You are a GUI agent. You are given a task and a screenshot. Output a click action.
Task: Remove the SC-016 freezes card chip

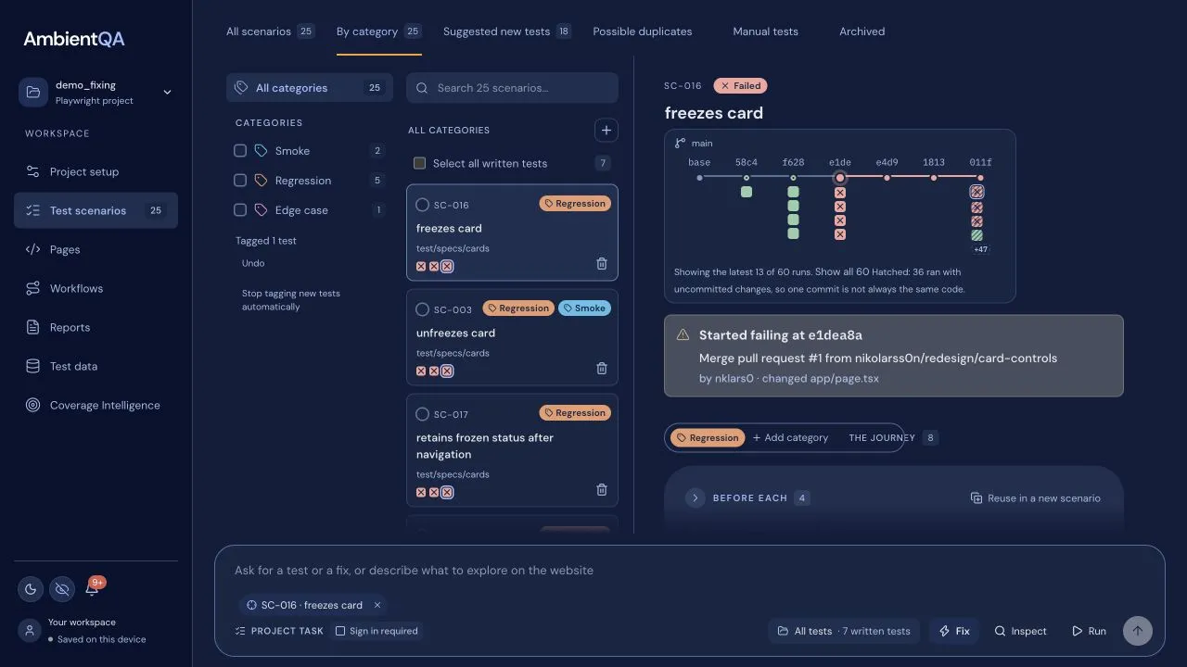(377, 605)
